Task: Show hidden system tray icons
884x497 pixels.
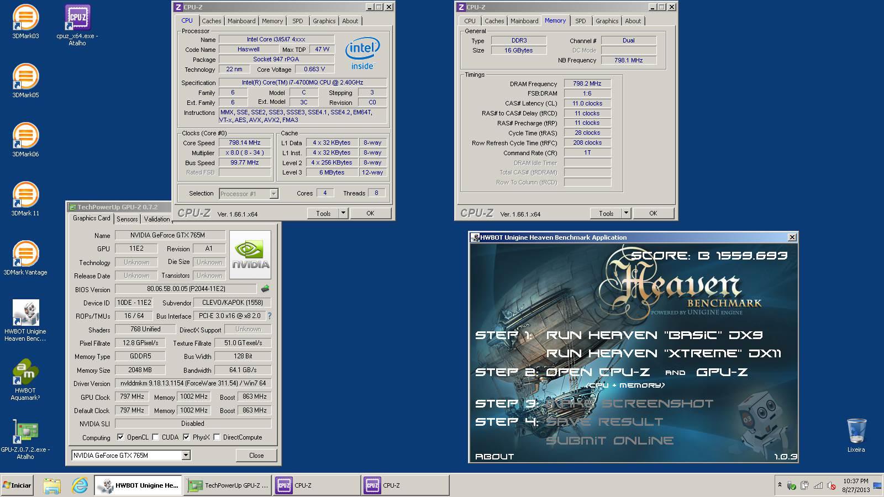Action: pos(780,485)
